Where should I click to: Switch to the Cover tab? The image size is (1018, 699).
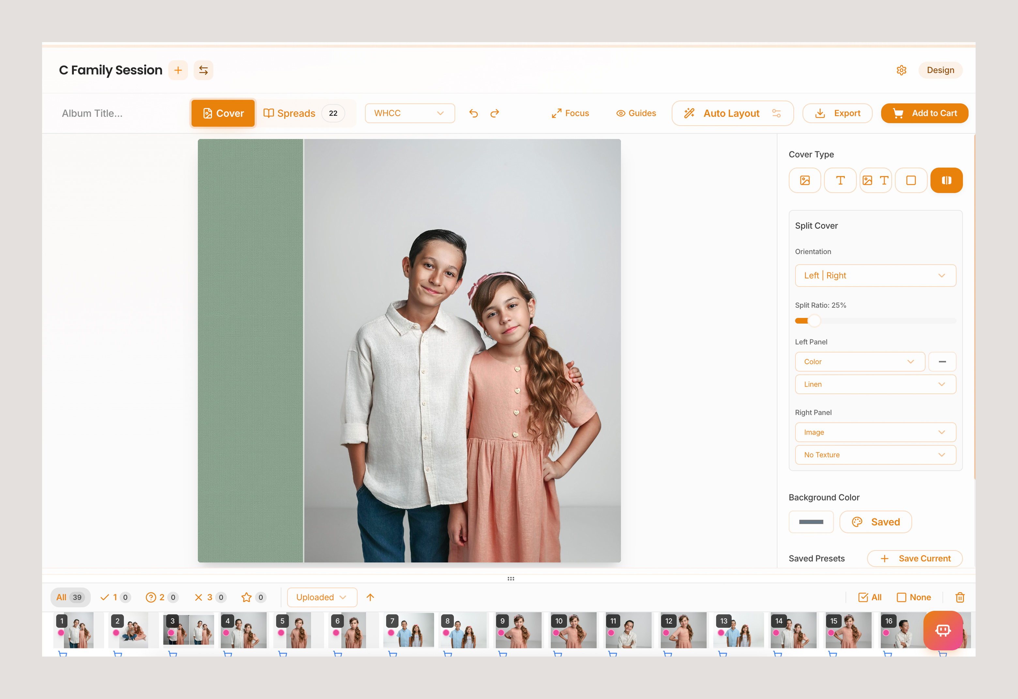(x=223, y=113)
